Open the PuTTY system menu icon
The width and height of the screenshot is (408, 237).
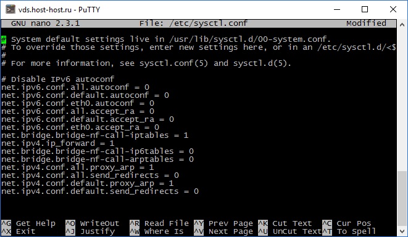pos(10,10)
